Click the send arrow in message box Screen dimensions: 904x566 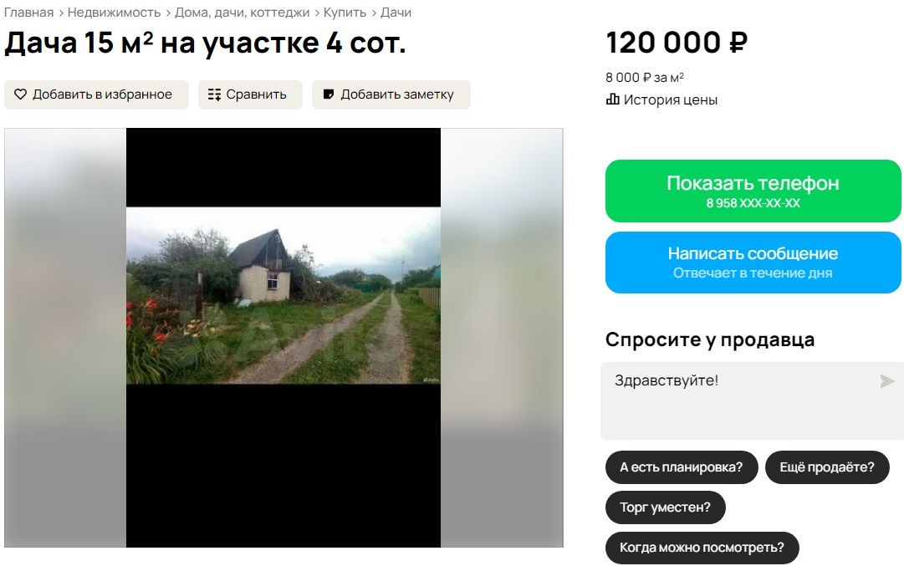pyautogui.click(x=887, y=381)
